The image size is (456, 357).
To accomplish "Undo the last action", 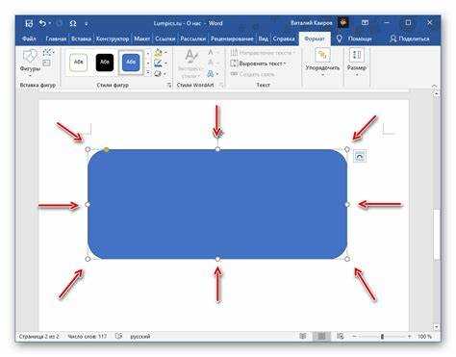I will point(42,23).
